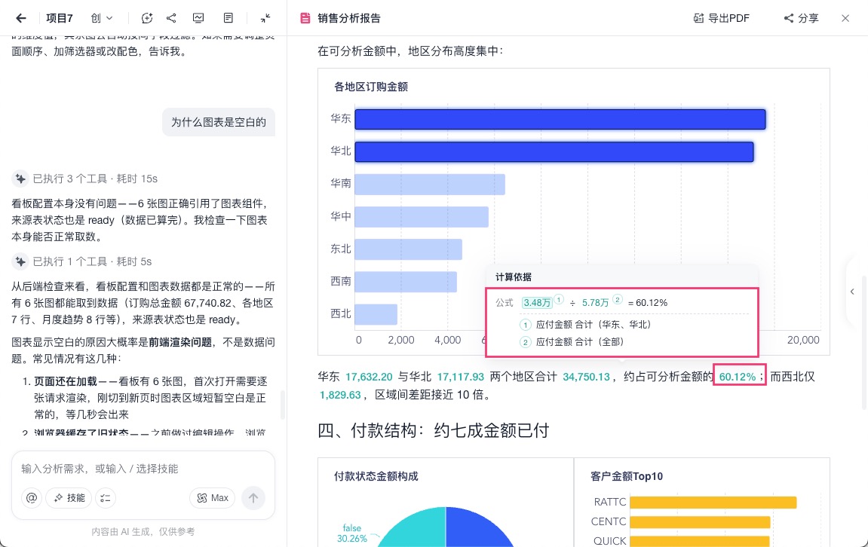The image size is (868, 547).
Task: Open the 技能 skills selector
Action: (x=69, y=498)
